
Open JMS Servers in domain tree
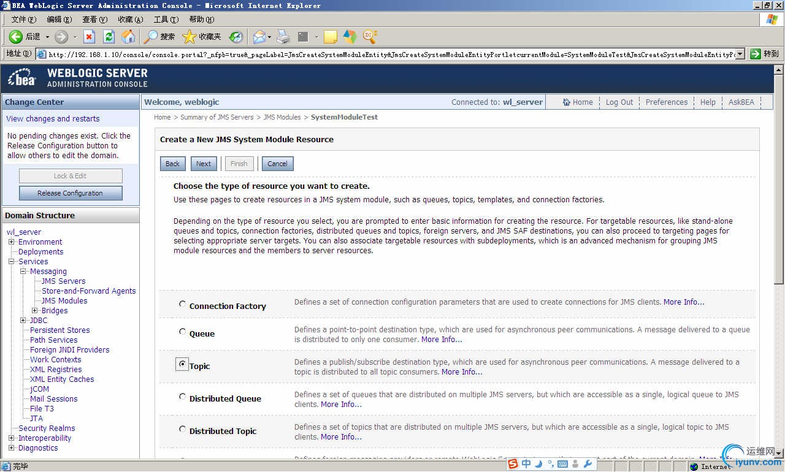[64, 281]
